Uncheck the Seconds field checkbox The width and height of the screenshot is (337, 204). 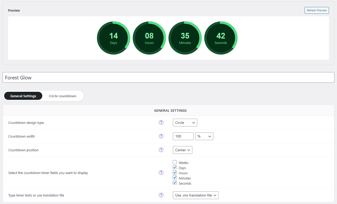click(x=175, y=183)
